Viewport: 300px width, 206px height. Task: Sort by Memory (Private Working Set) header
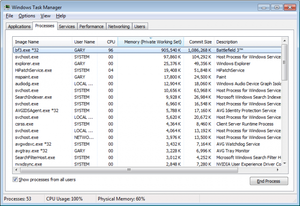click(x=151, y=42)
